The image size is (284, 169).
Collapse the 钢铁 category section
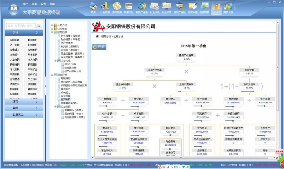[x=24, y=32]
